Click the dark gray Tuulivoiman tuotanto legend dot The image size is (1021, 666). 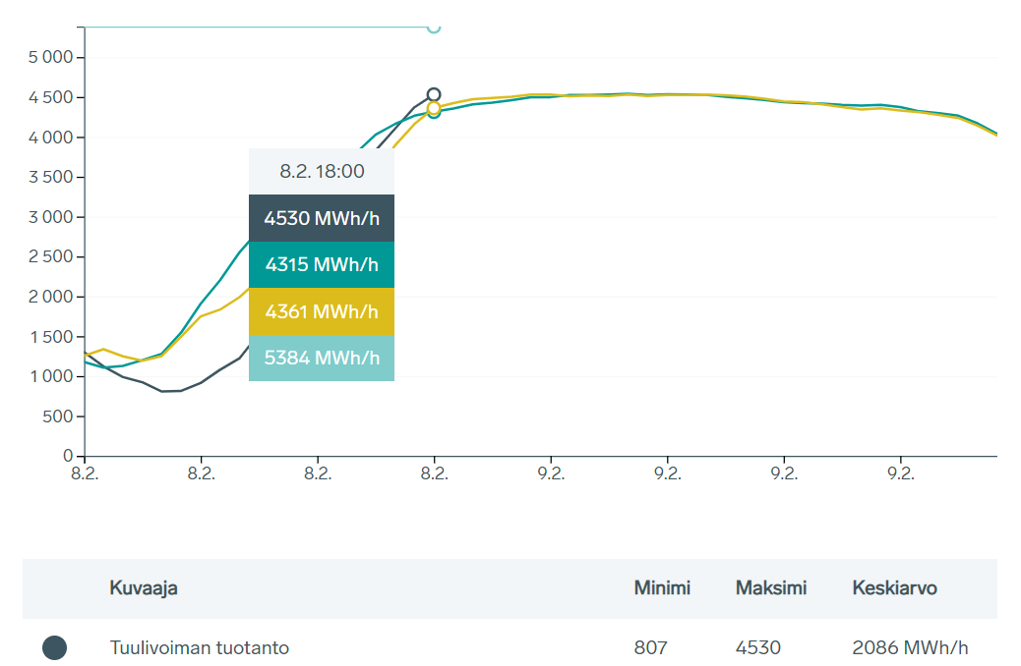55,647
